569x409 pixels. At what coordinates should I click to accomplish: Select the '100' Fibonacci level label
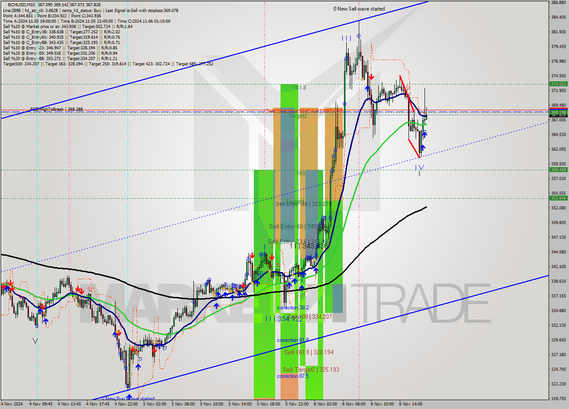(x=301, y=173)
